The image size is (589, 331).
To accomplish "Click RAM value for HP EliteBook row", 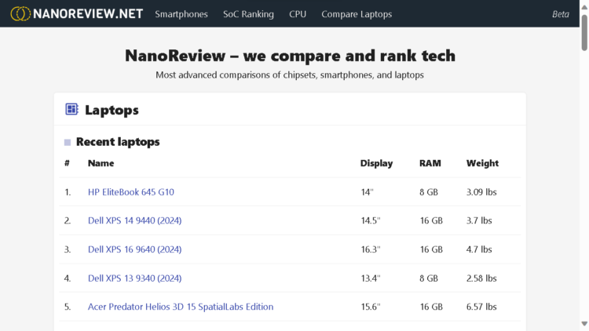I will (429, 191).
